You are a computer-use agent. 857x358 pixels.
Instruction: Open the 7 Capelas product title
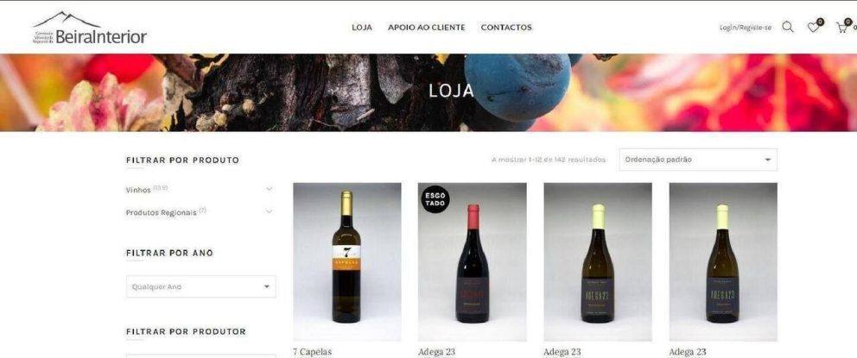click(x=312, y=352)
